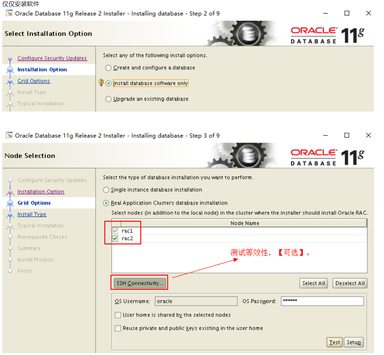The height and width of the screenshot is (355, 384).
Task: Maximize the Step 3 of 9 installer window
Action: pos(347,135)
